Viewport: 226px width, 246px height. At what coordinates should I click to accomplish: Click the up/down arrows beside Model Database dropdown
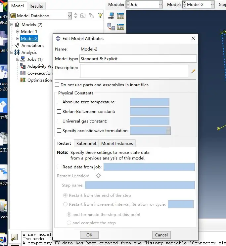[x=75, y=16]
